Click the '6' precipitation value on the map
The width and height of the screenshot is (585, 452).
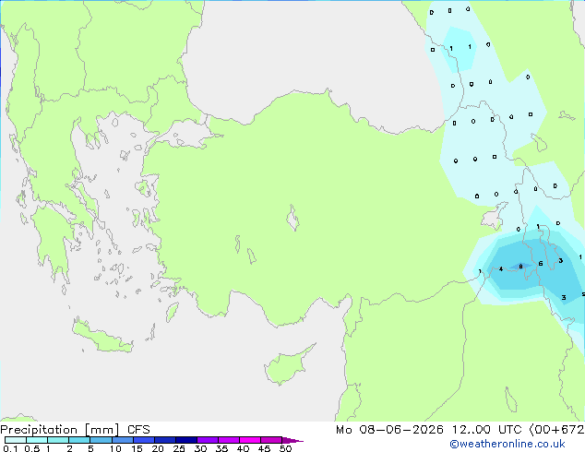[541, 263]
